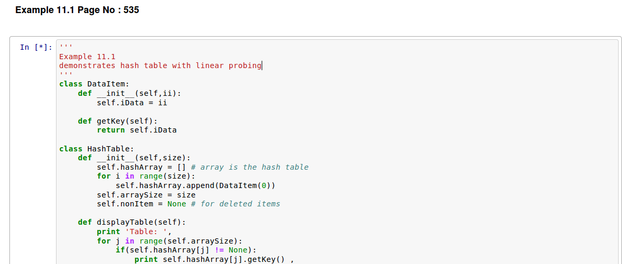Click 'def __init__(self,size):' line

click(x=135, y=158)
